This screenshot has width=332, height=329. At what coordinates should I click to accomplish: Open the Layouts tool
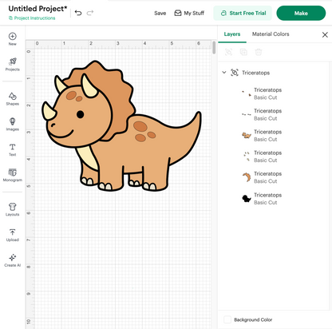13,209
